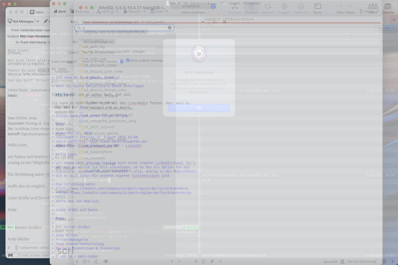Fetch mail with Get Messages in Thunderbird
The height and width of the screenshot is (265, 398).
[20, 21]
